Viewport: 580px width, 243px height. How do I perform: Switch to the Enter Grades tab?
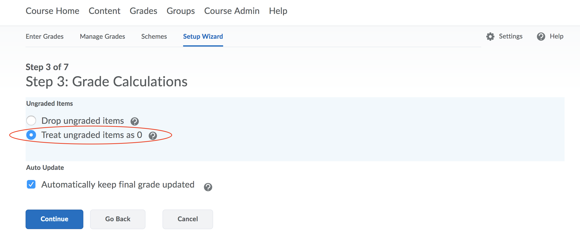click(x=45, y=36)
